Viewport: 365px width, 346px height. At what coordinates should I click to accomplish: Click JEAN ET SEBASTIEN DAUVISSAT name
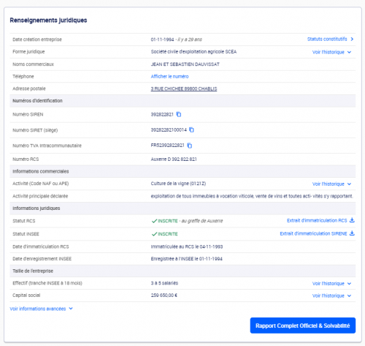[x=185, y=64]
